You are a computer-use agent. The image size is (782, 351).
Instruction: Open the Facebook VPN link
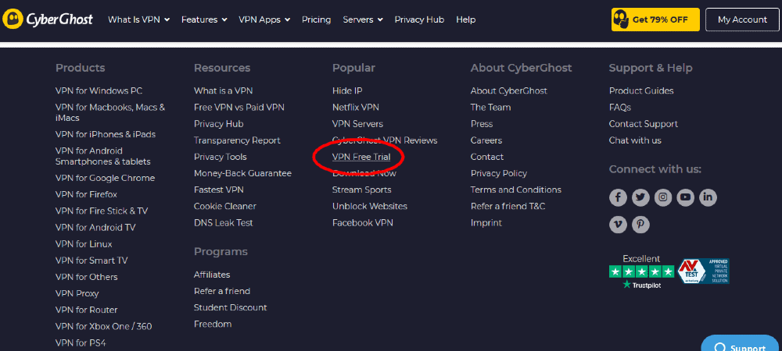[x=363, y=223]
